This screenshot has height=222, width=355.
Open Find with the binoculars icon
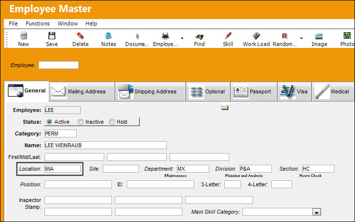click(200, 36)
